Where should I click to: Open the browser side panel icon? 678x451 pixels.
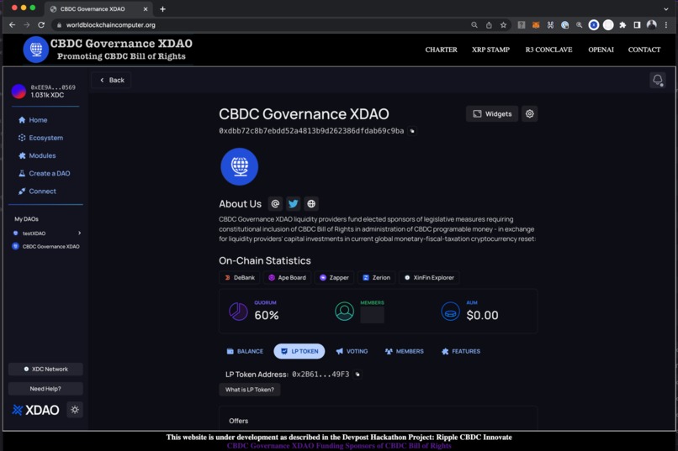637,25
